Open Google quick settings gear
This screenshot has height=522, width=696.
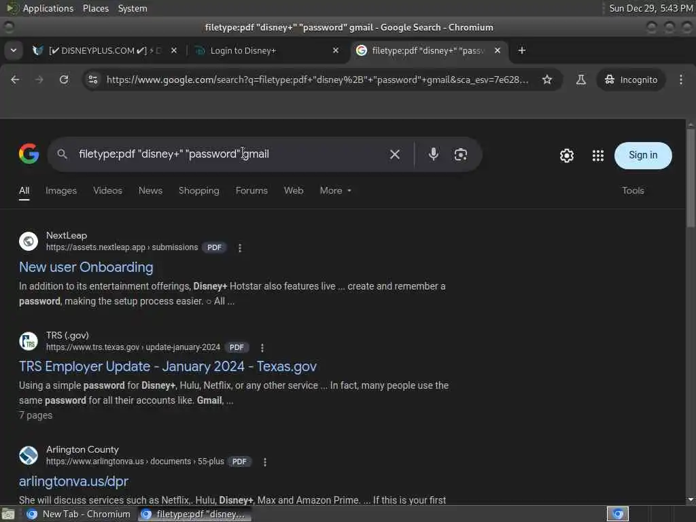click(566, 156)
